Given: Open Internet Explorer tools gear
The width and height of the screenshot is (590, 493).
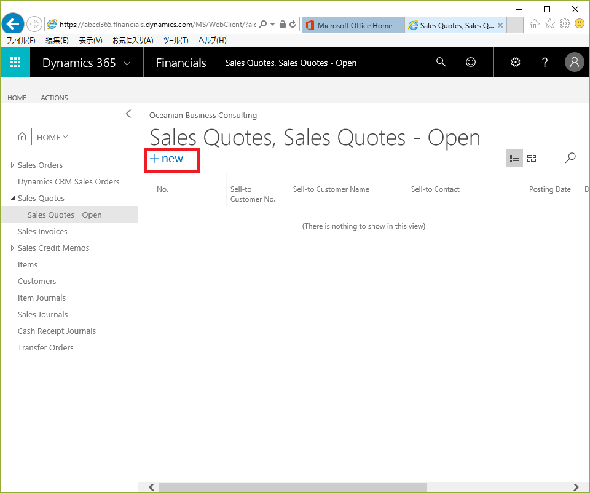Looking at the screenshot, I should (564, 24).
